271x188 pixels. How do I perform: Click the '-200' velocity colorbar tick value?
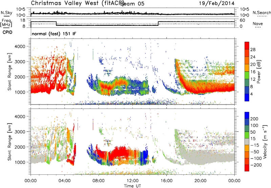256,165
